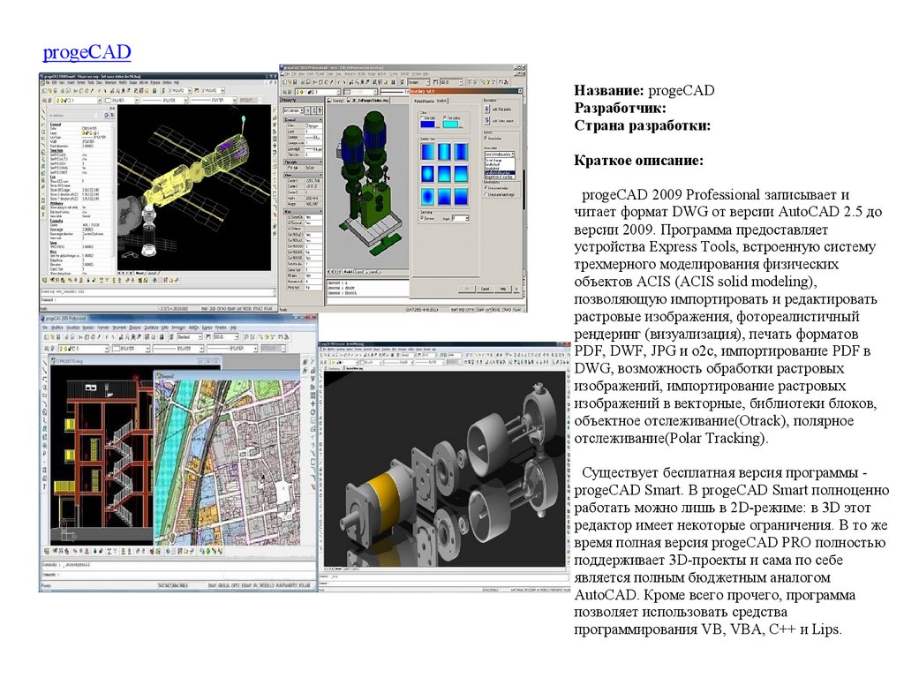This screenshot has height=678, width=904.
Task: Toggle ORTO in building window status bar
Action: coord(235,586)
